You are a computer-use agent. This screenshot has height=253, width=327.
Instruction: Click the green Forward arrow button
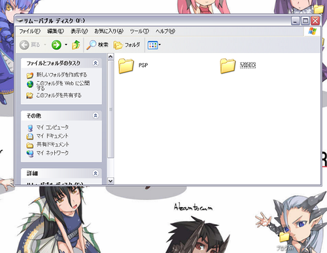[56, 45]
